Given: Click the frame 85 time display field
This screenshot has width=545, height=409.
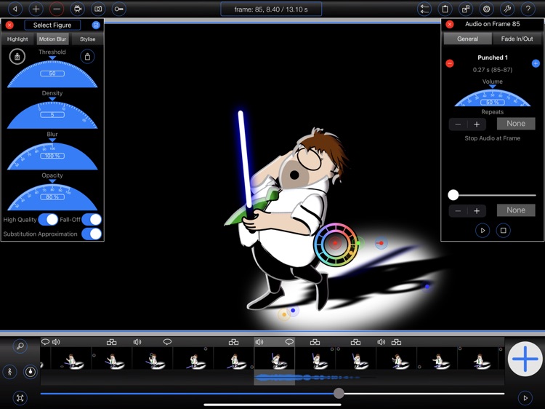Looking at the screenshot, I should coord(271,9).
